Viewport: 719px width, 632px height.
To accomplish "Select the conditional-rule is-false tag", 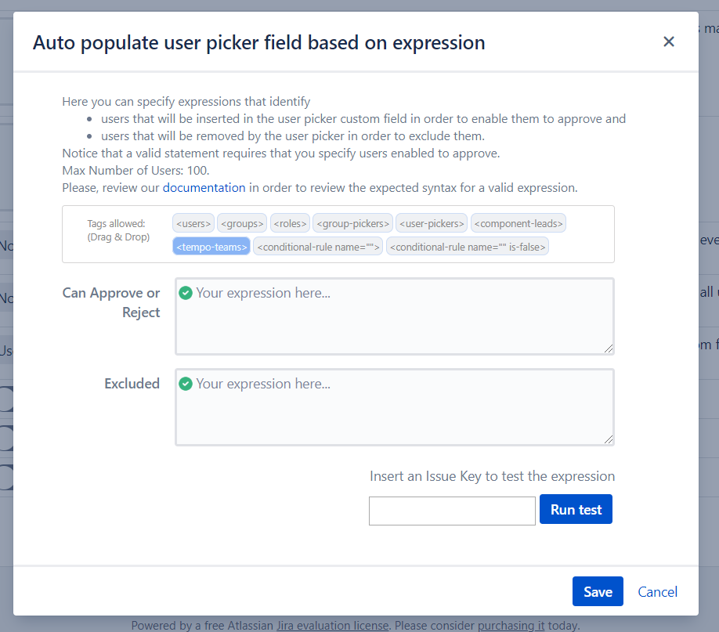I will pos(468,247).
